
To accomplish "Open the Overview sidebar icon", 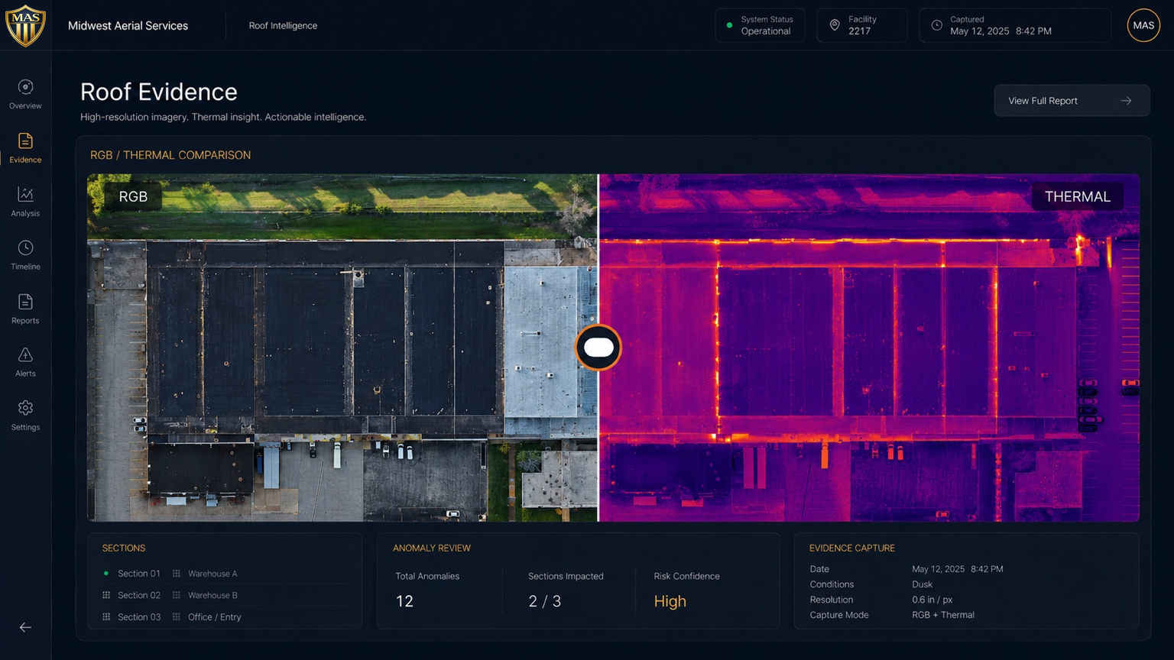I will 25,87.
